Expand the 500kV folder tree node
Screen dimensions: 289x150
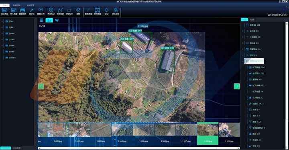[x=2, y=45]
